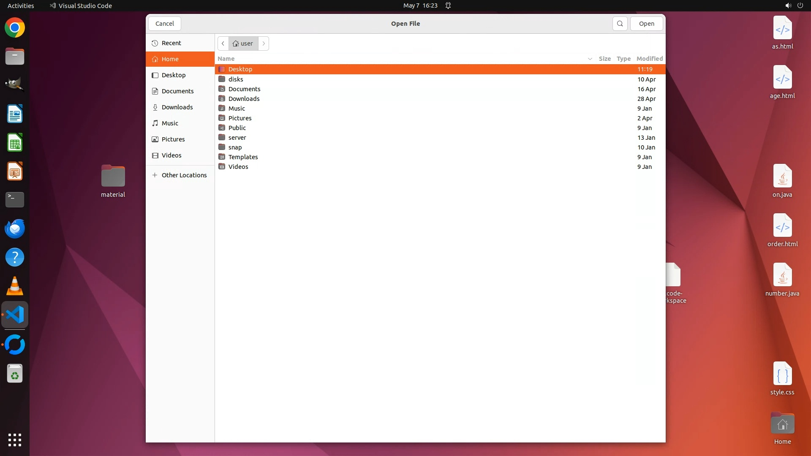Open Google Chrome from the dock
The width and height of the screenshot is (811, 456).
coord(15,28)
